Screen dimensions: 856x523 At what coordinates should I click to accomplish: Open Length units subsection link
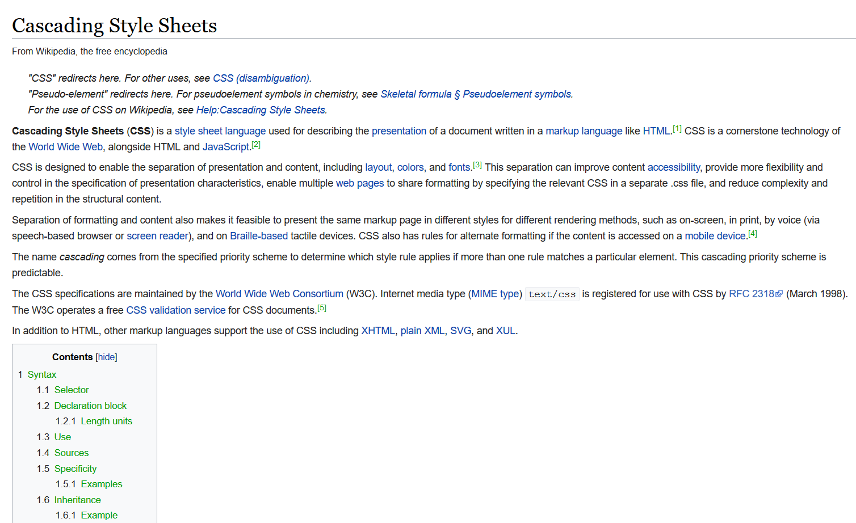click(106, 421)
